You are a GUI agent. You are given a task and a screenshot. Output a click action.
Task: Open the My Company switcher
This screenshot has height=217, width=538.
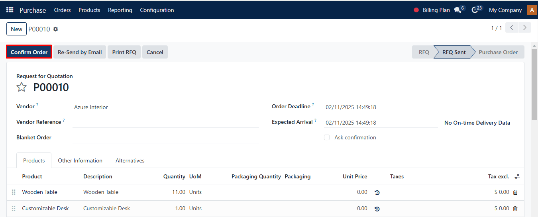[x=505, y=10]
